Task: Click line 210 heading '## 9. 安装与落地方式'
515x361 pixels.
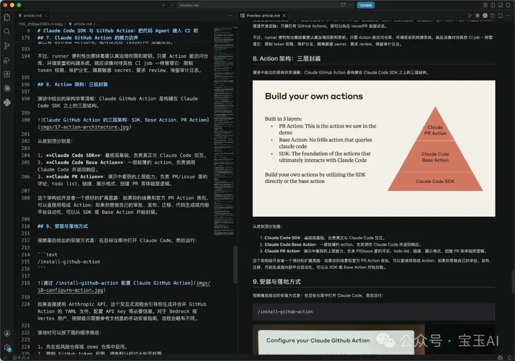Action: [x=62, y=226]
